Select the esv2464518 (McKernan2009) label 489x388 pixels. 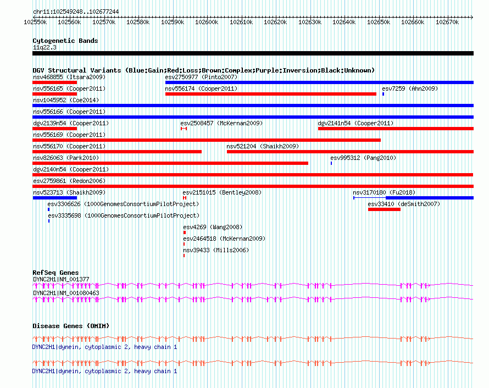click(224, 239)
